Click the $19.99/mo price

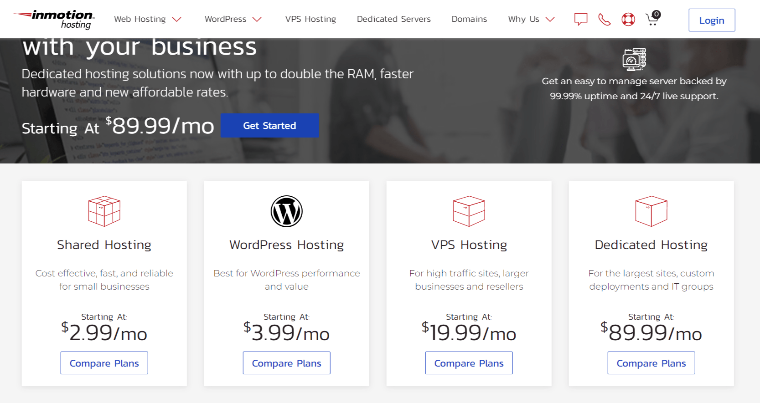(x=469, y=332)
